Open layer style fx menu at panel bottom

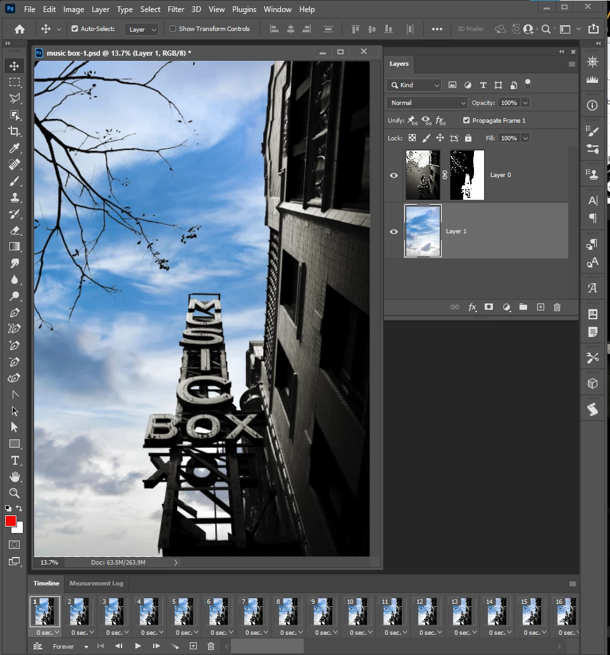tap(472, 307)
